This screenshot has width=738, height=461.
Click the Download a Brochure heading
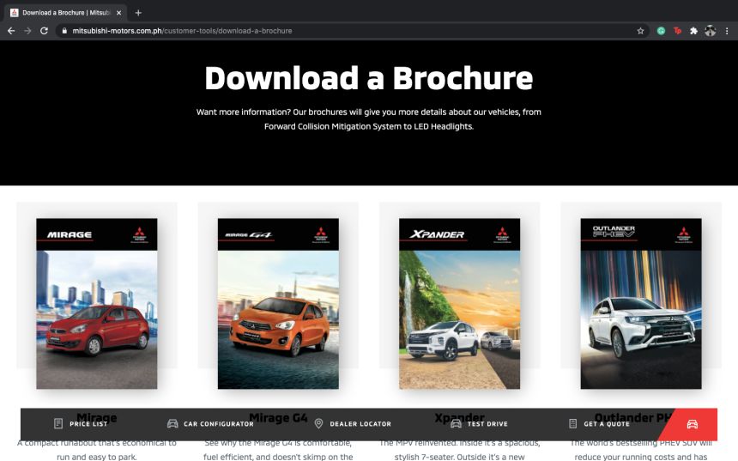point(369,78)
